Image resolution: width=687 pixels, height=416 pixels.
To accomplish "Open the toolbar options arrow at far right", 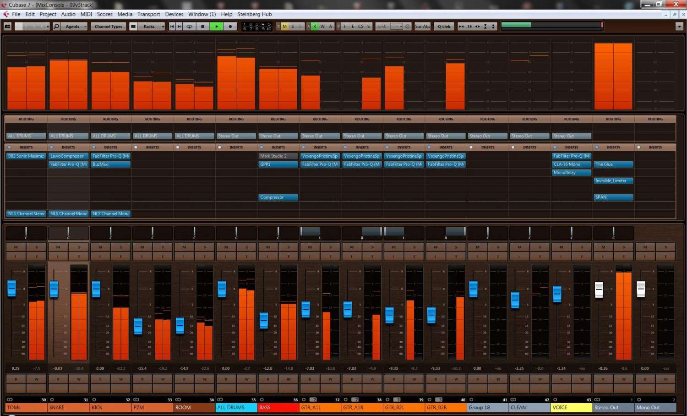I will [x=679, y=27].
